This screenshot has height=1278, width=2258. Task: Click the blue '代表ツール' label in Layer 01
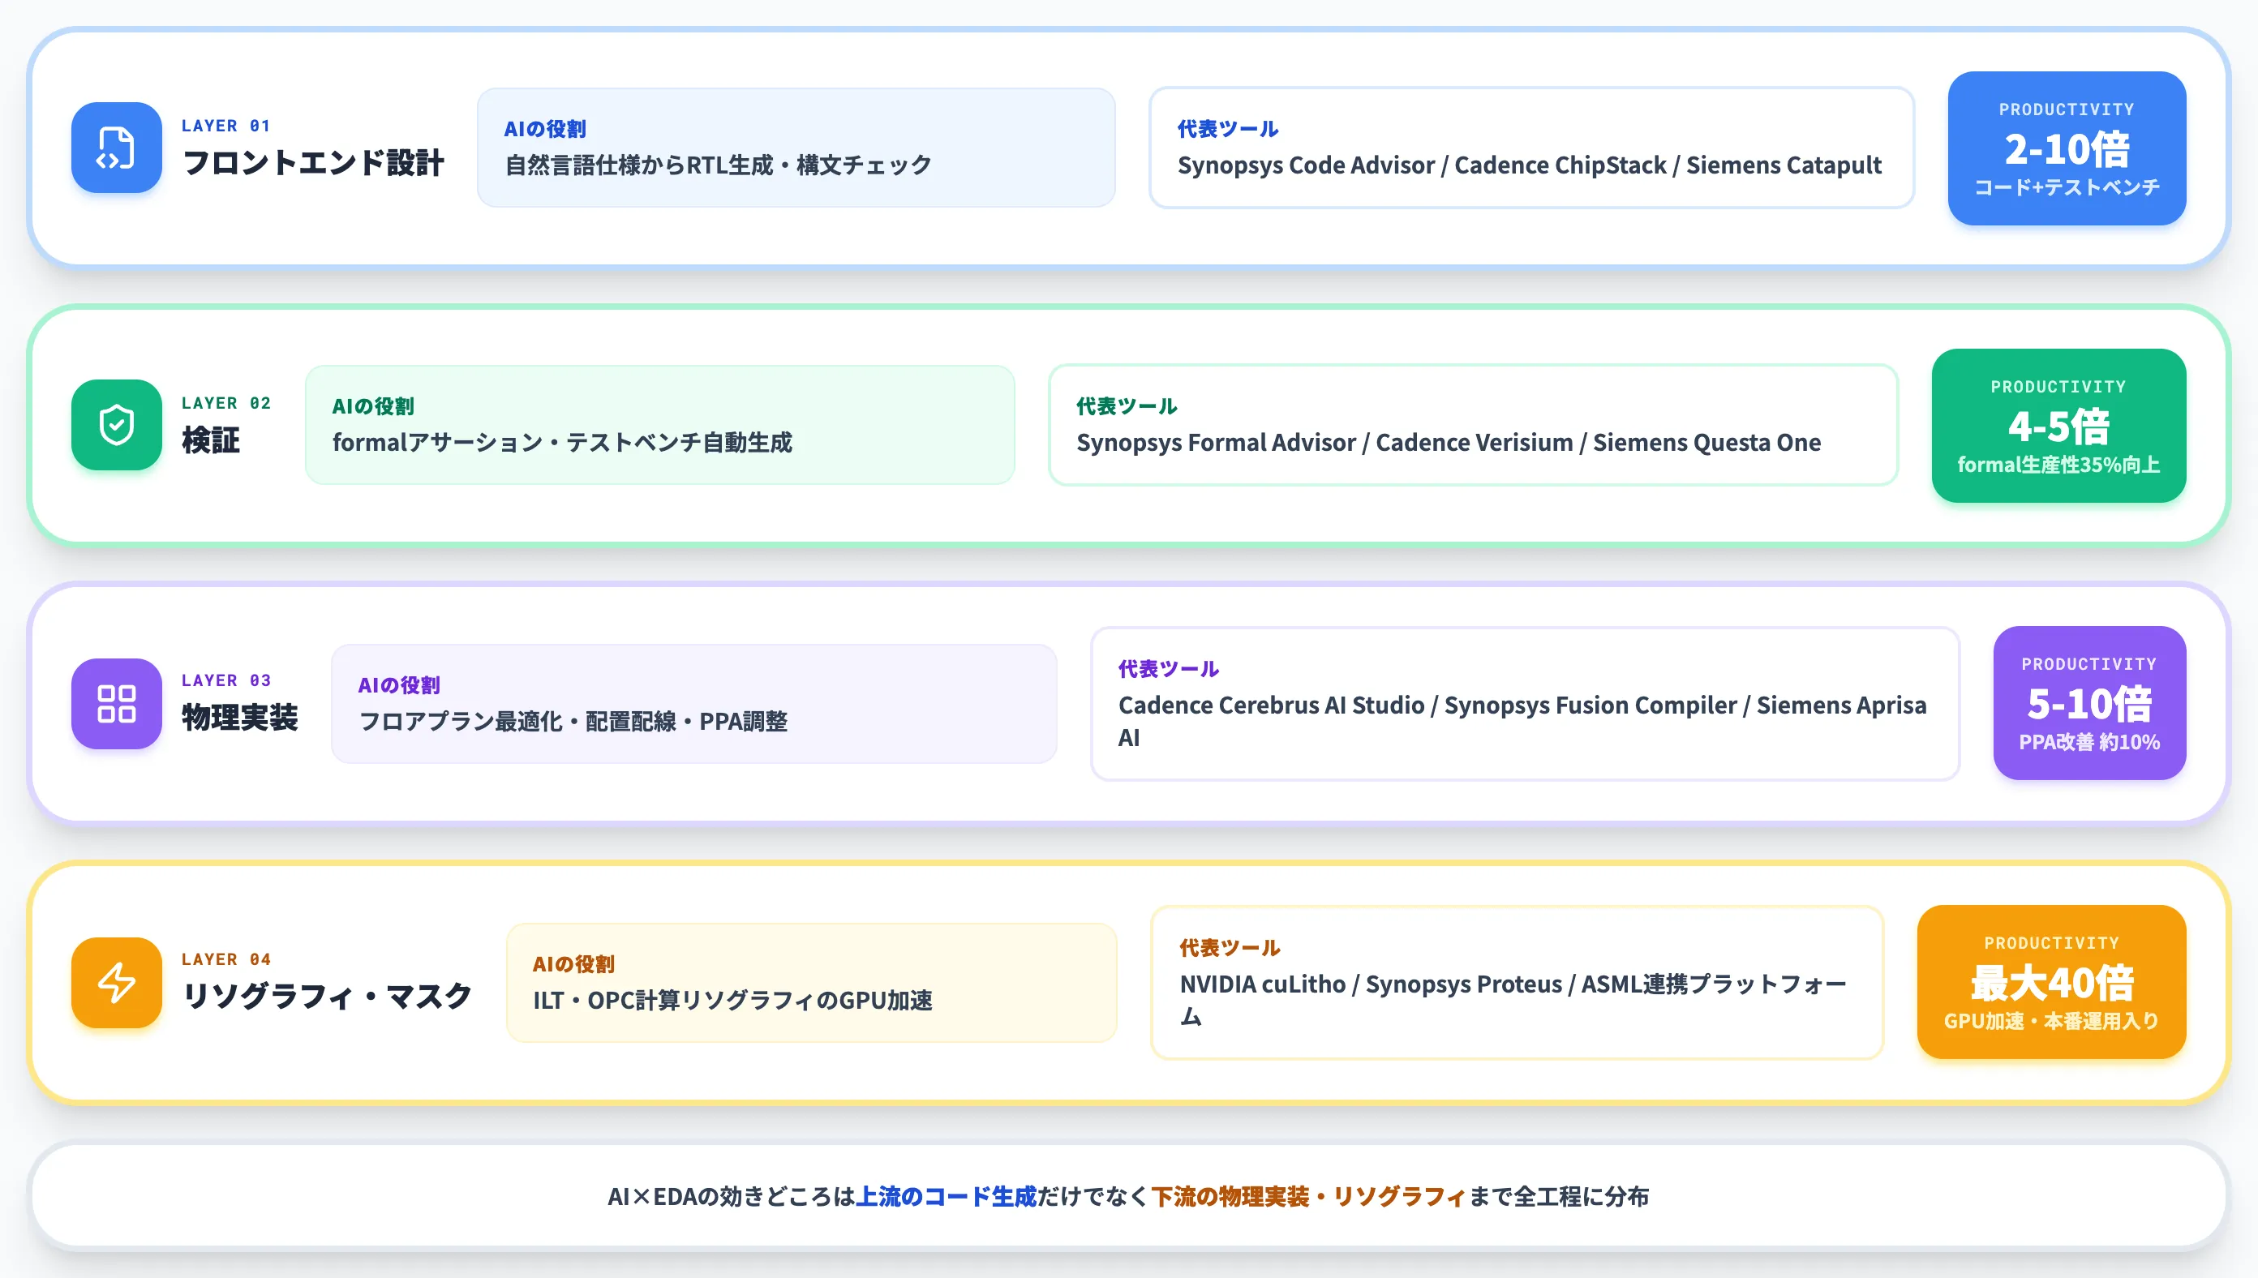1227,129
